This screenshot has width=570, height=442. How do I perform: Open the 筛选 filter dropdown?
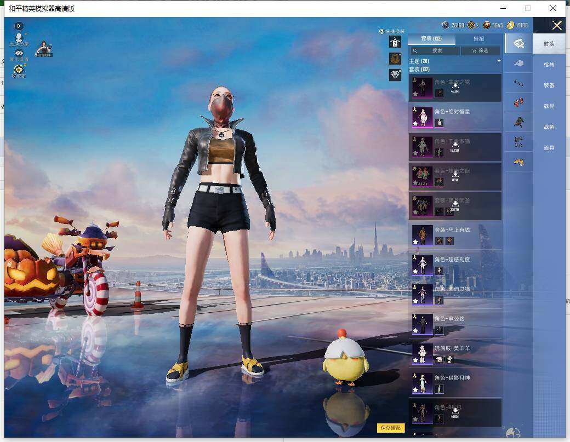point(480,50)
